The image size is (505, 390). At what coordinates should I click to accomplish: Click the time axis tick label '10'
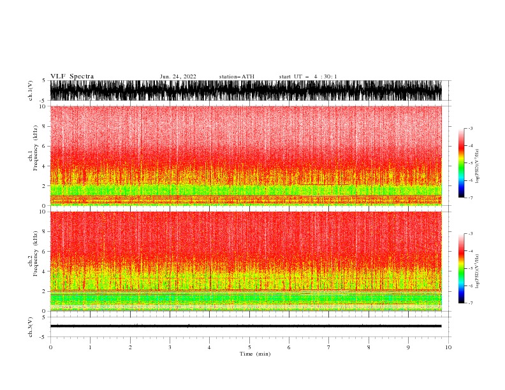click(x=448, y=347)
